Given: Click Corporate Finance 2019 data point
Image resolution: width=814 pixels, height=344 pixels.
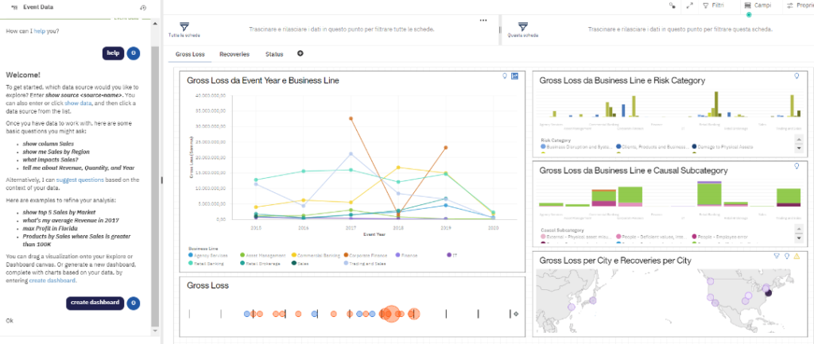Looking at the screenshot, I should [445, 148].
